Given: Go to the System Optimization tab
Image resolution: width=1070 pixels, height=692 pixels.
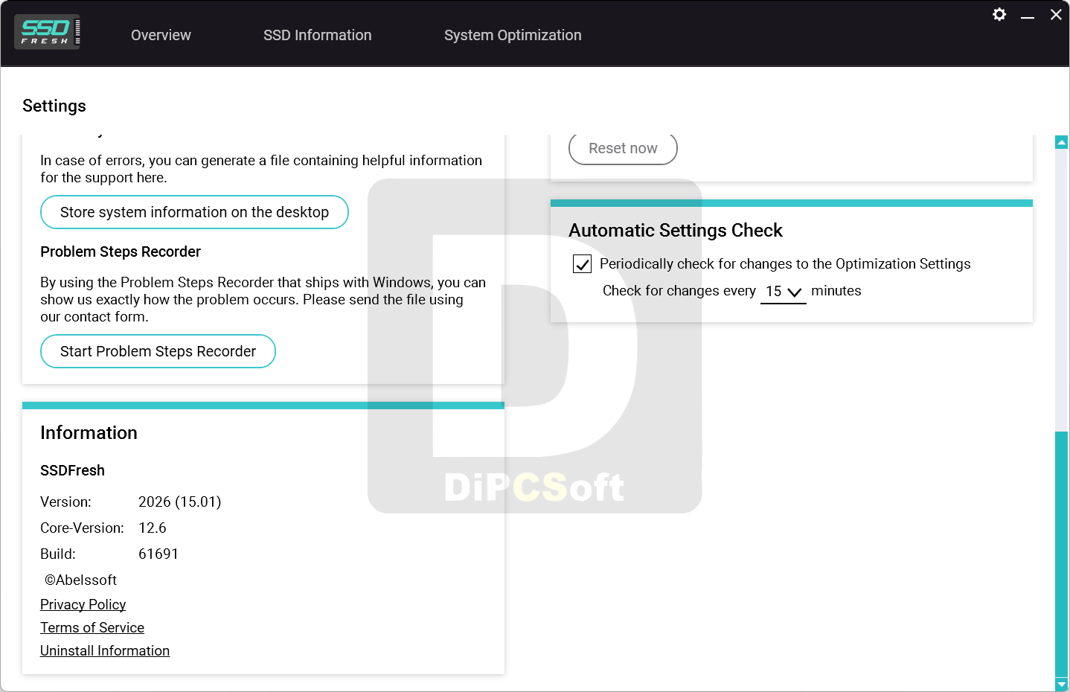Looking at the screenshot, I should (x=513, y=35).
